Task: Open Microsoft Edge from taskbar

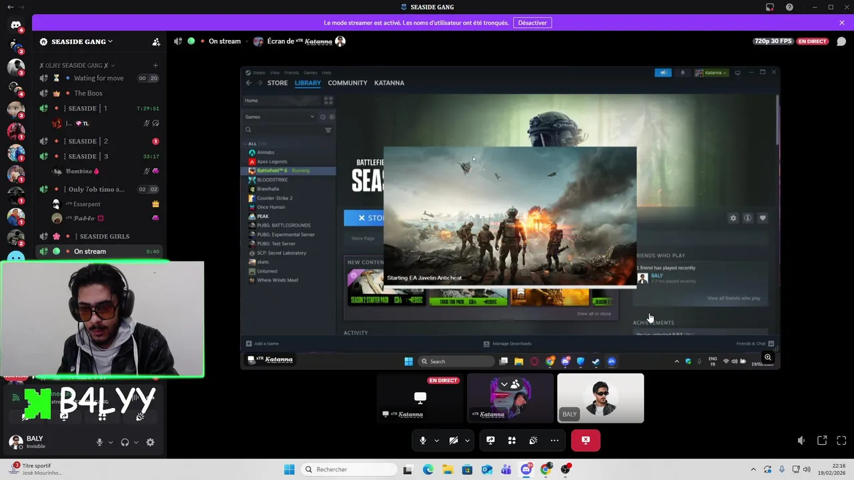Action: [428, 469]
